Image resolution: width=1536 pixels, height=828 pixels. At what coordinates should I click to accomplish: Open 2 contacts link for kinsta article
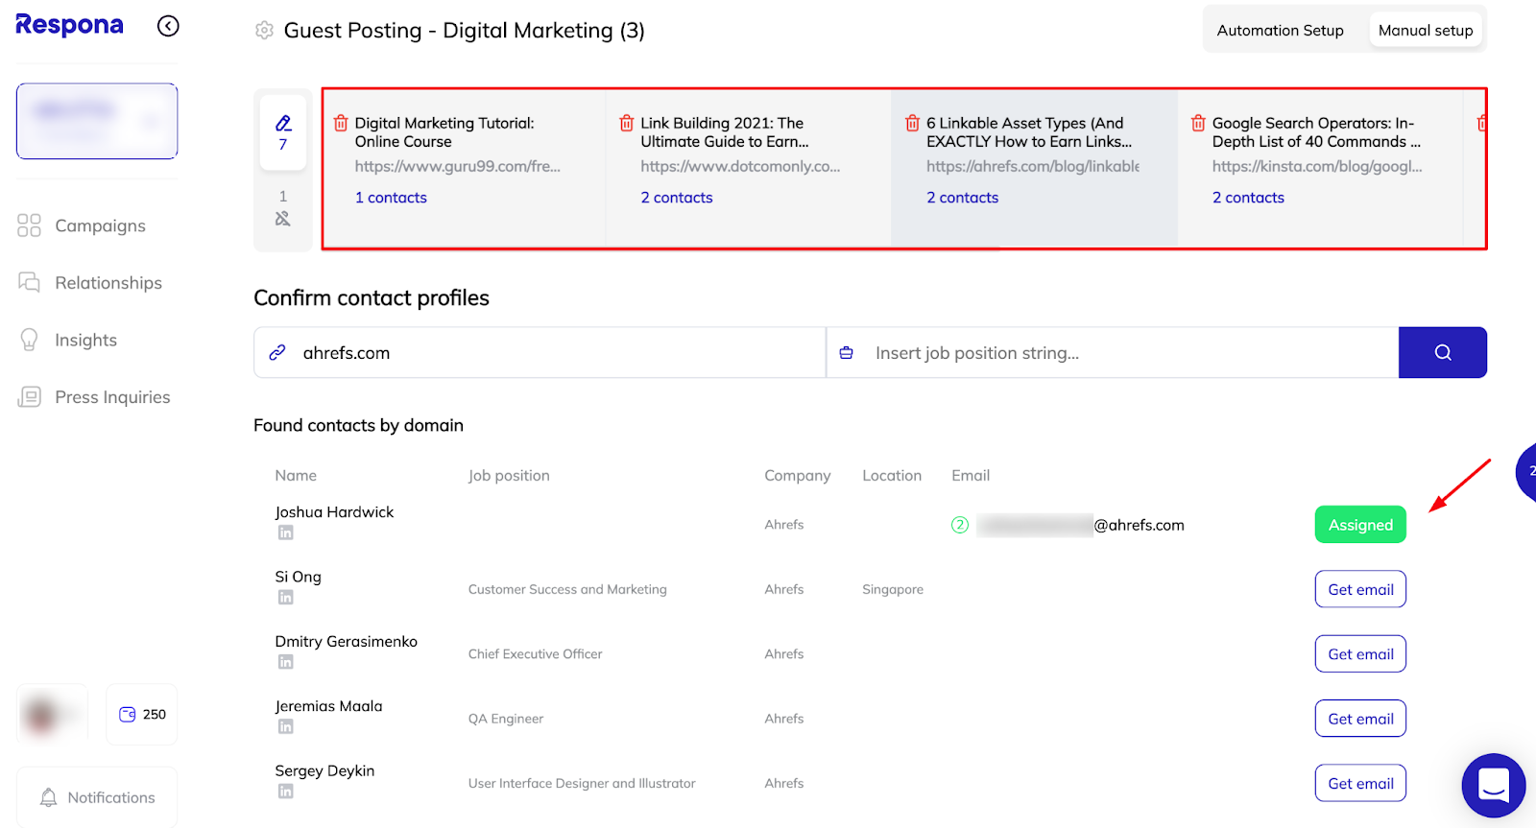point(1248,198)
